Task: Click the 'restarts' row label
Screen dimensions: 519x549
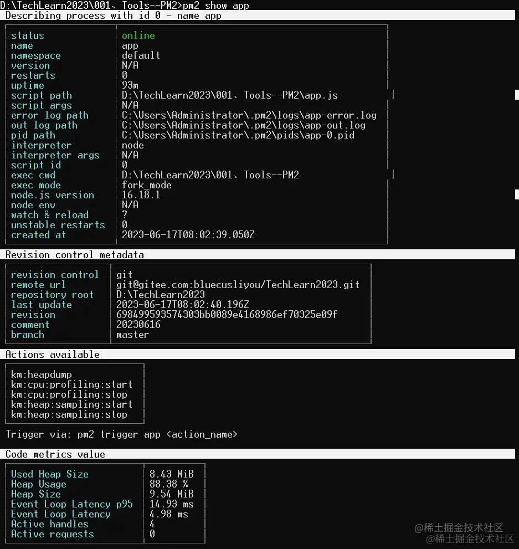Action: (33, 76)
